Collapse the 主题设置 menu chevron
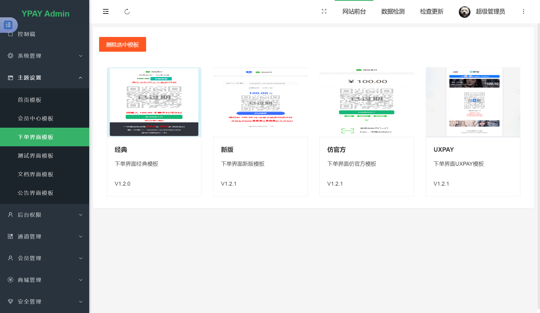Screen dimensions: 540x313 click(80, 78)
